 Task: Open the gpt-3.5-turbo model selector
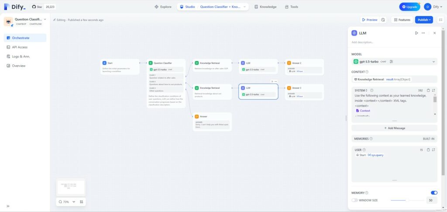[x=394, y=61]
